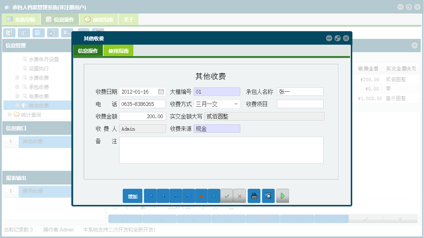This screenshot has width=424, height=238.
Task: Delete the record via the red minus icon
Action: [201, 196]
